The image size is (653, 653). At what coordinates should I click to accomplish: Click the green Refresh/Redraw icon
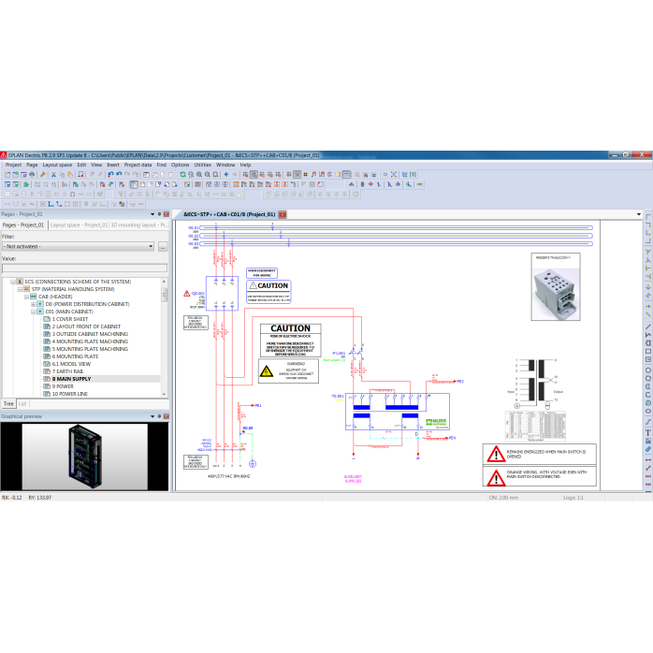coord(182,175)
